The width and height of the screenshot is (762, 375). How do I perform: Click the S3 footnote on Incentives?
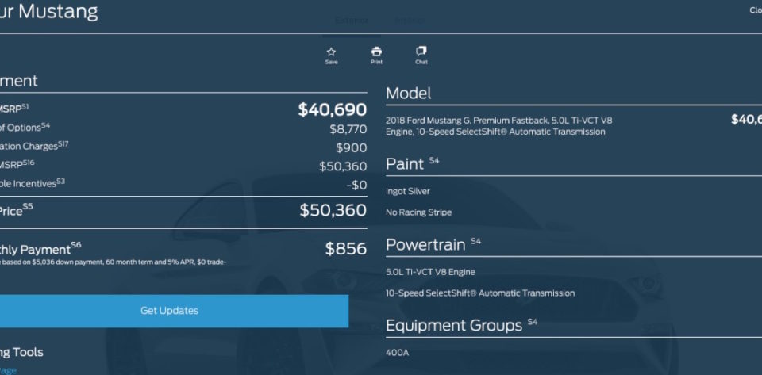pyautogui.click(x=60, y=181)
